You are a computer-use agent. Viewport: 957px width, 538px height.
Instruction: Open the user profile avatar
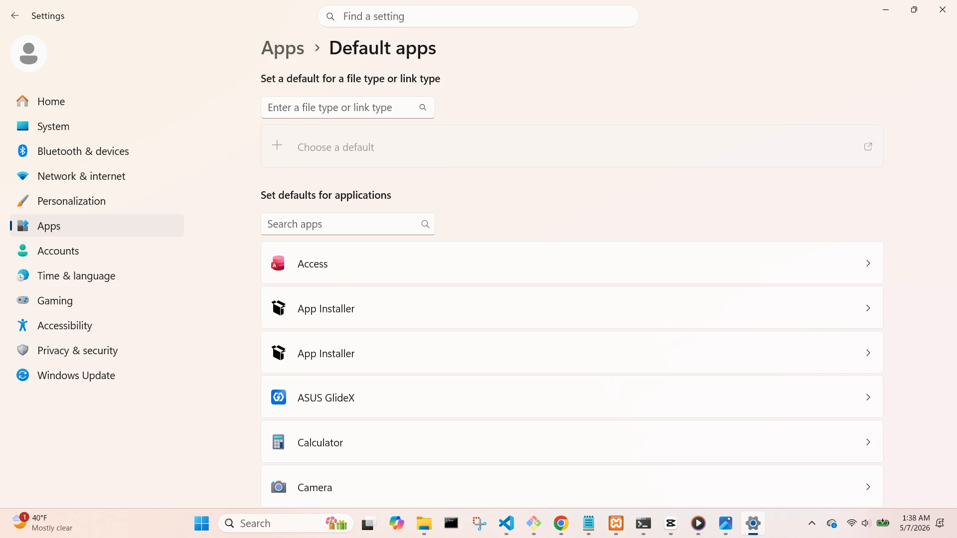point(28,53)
